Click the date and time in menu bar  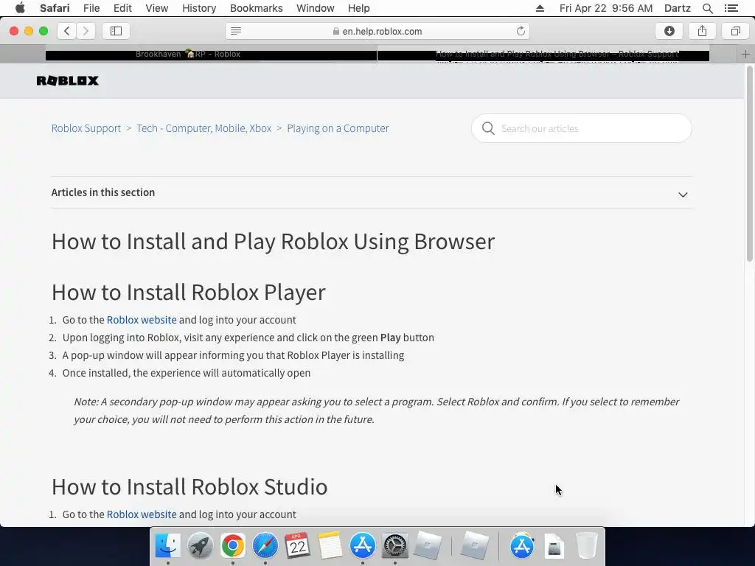tap(606, 8)
